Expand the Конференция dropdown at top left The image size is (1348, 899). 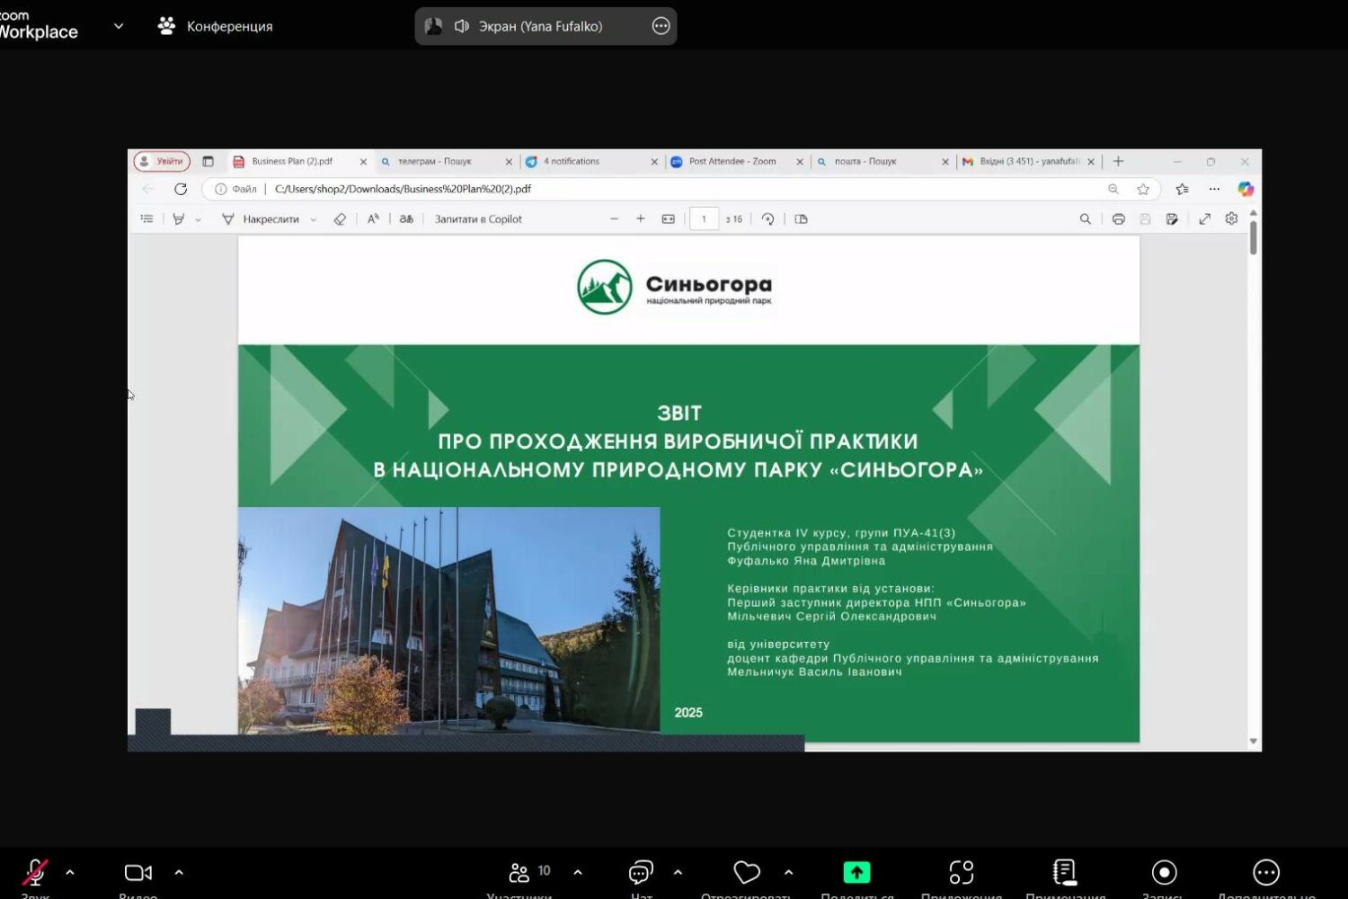[x=119, y=26]
